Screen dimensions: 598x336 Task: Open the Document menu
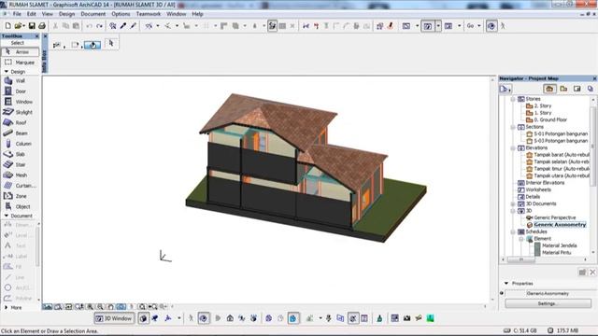tap(93, 14)
